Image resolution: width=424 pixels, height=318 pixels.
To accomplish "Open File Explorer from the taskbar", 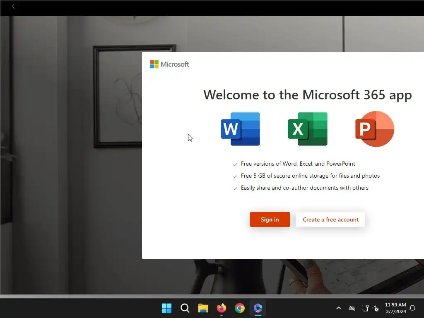I will coord(203,308).
